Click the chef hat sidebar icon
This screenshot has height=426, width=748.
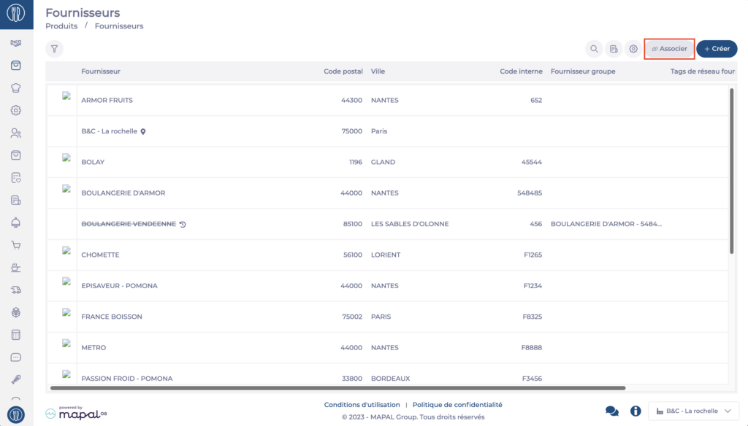tap(16, 88)
